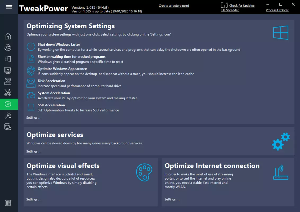The width and height of the screenshot is (300, 212).
Task: Click 'SSD Optimization Tweaks to Increase SSD Performance'
Action: click(x=78, y=110)
